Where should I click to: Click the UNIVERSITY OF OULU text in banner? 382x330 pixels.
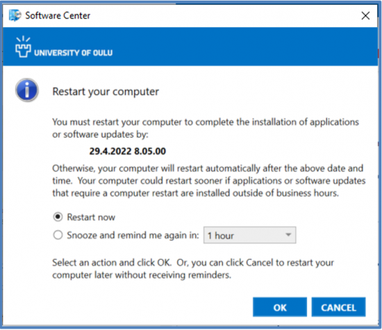click(74, 53)
